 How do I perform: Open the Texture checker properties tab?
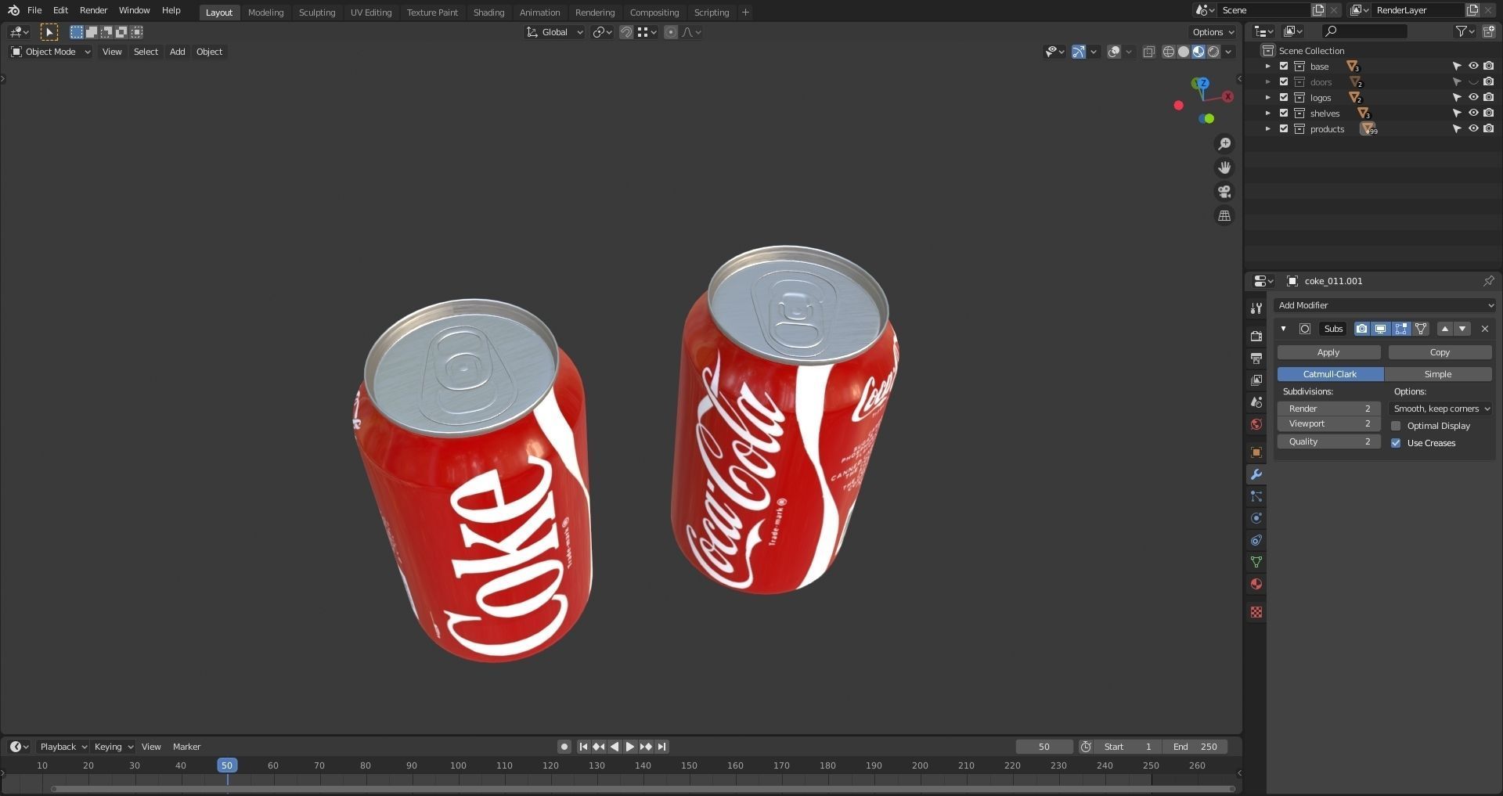(1256, 612)
